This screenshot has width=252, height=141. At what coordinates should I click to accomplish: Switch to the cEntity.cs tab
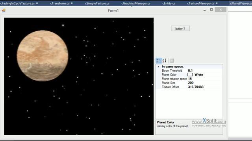click(169, 4)
